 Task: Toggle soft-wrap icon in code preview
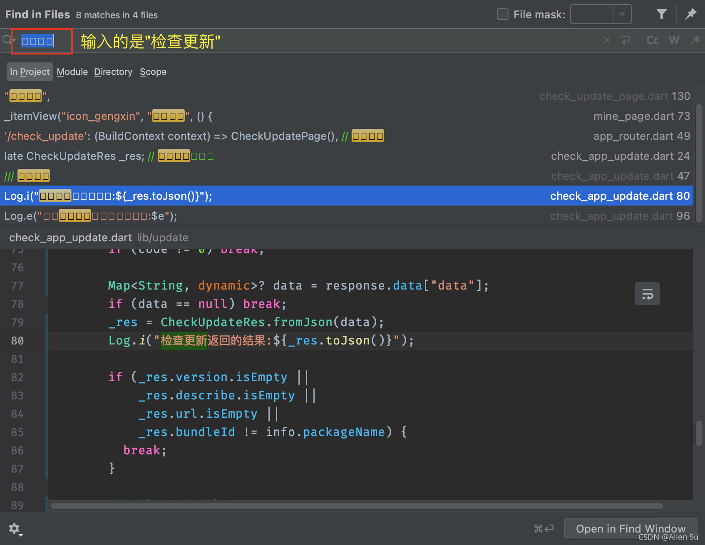pos(648,294)
